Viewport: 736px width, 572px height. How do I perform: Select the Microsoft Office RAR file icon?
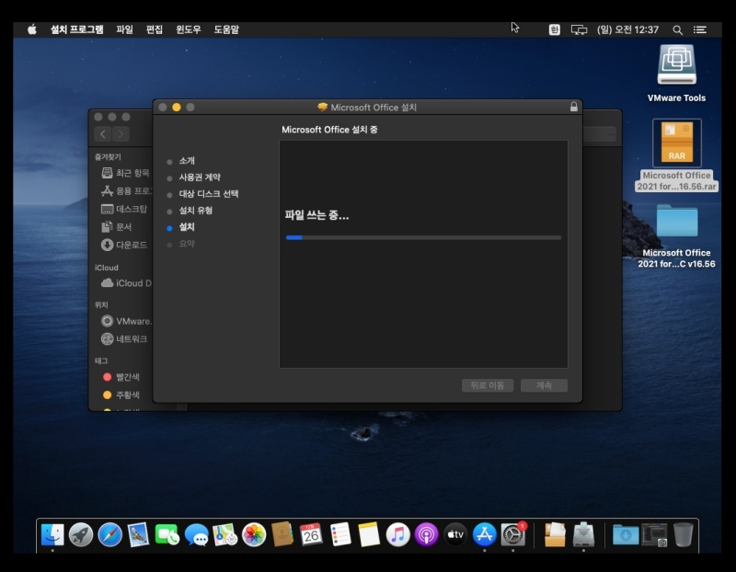coord(677,143)
